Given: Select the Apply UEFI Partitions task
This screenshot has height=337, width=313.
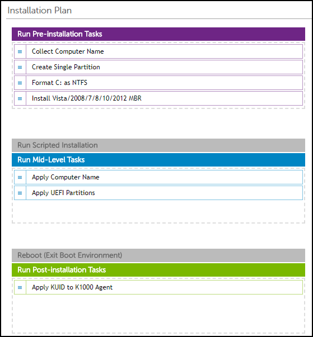Looking at the screenshot, I should pos(158,193).
